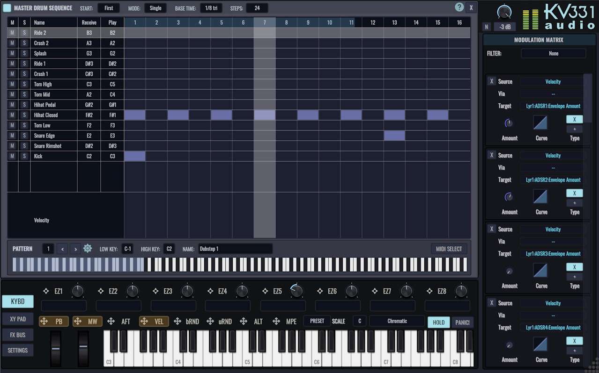The image size is (599, 373).
Task: Enable HOLD on the keyboard
Action: (x=438, y=322)
